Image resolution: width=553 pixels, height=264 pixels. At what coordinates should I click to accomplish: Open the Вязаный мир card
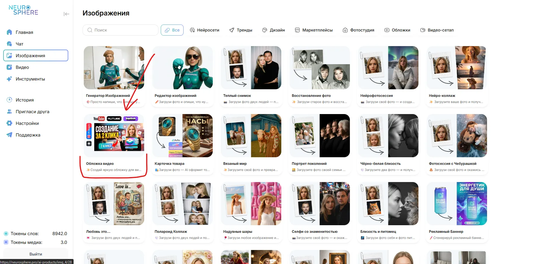click(x=251, y=144)
